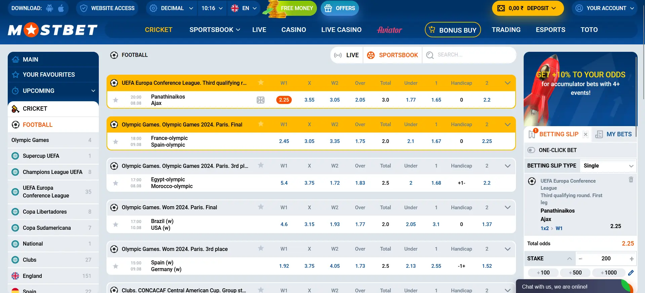
Task: Collapse the Olympic Games 3rd place group
Action: (508, 166)
